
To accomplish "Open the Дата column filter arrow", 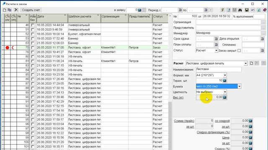I will click(65, 15).
